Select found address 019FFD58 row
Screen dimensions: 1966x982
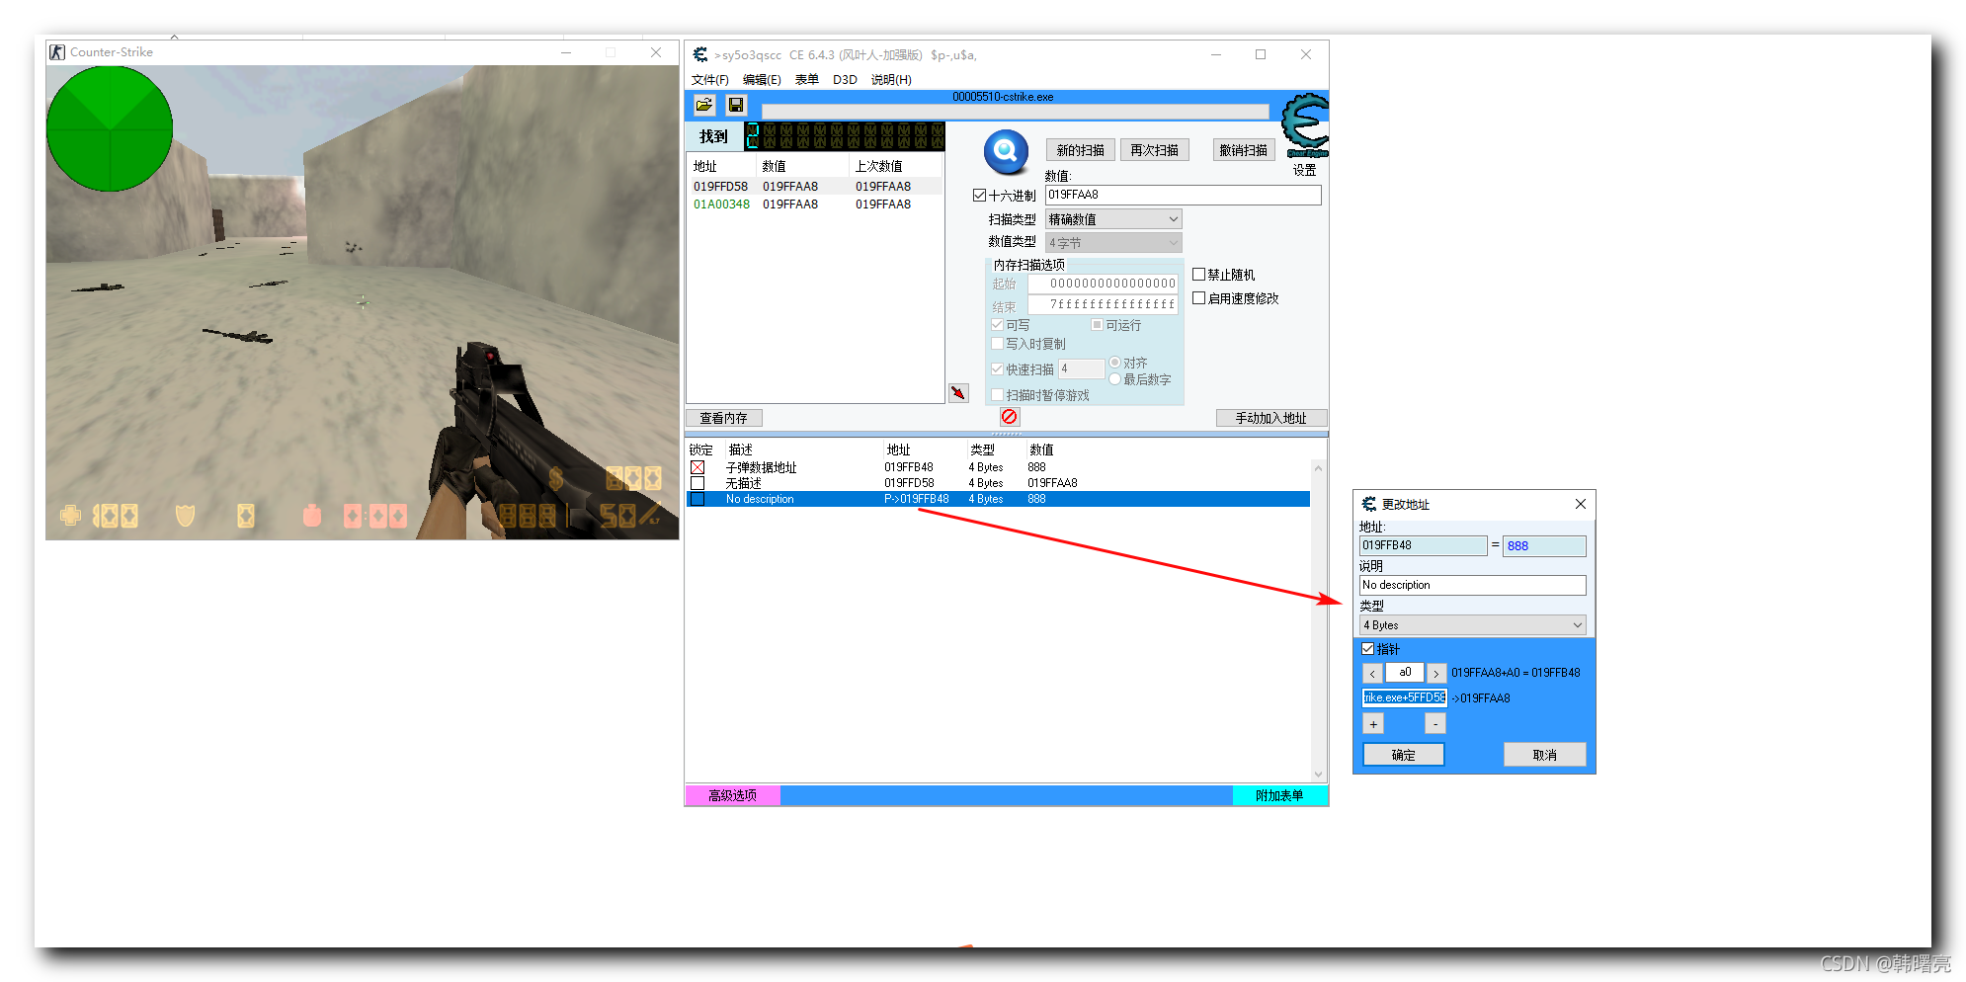click(x=815, y=186)
